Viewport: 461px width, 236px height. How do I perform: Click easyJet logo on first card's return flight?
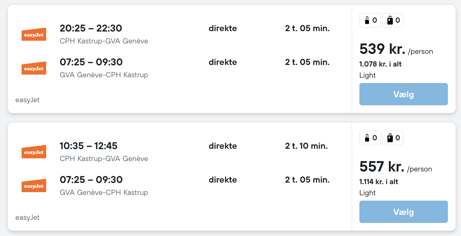pos(33,68)
